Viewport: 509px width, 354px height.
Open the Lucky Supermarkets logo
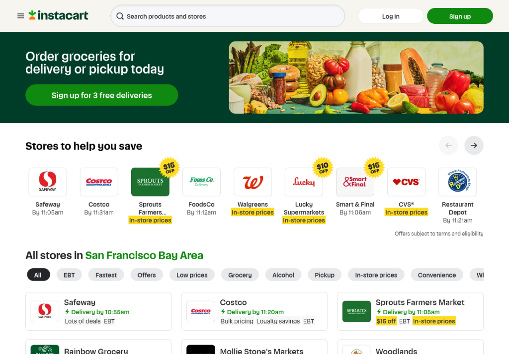pos(304,182)
